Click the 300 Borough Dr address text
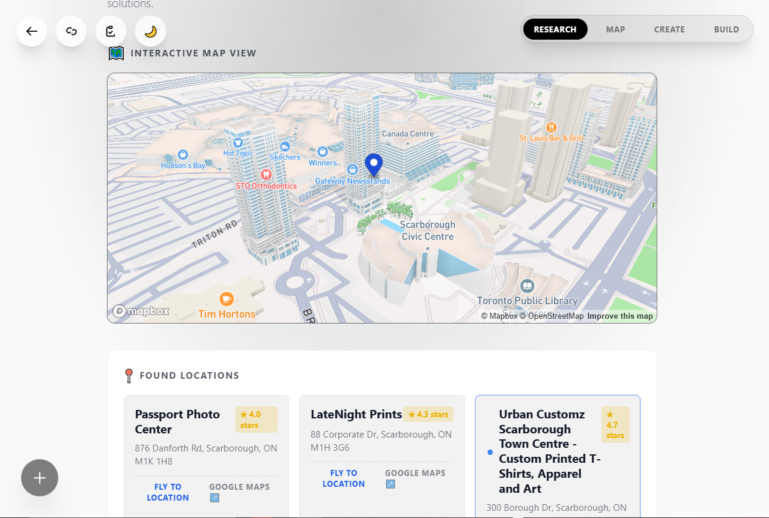This screenshot has width=769, height=518. [556, 508]
